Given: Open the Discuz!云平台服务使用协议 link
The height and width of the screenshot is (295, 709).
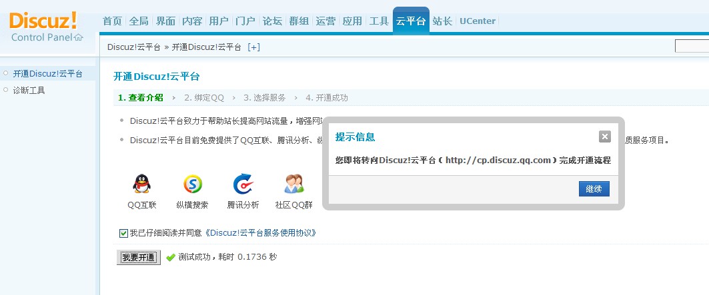Looking at the screenshot, I should tap(260, 233).
